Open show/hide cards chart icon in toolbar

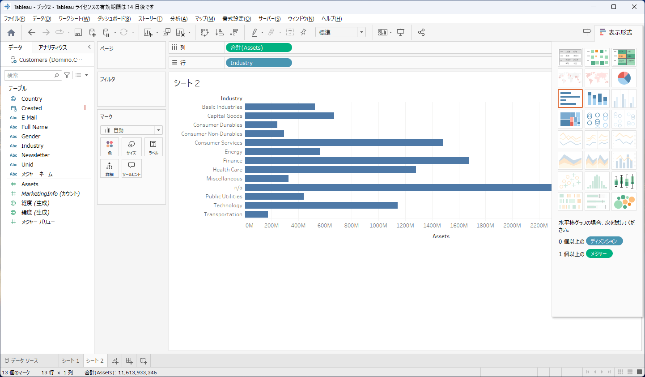(x=383, y=32)
